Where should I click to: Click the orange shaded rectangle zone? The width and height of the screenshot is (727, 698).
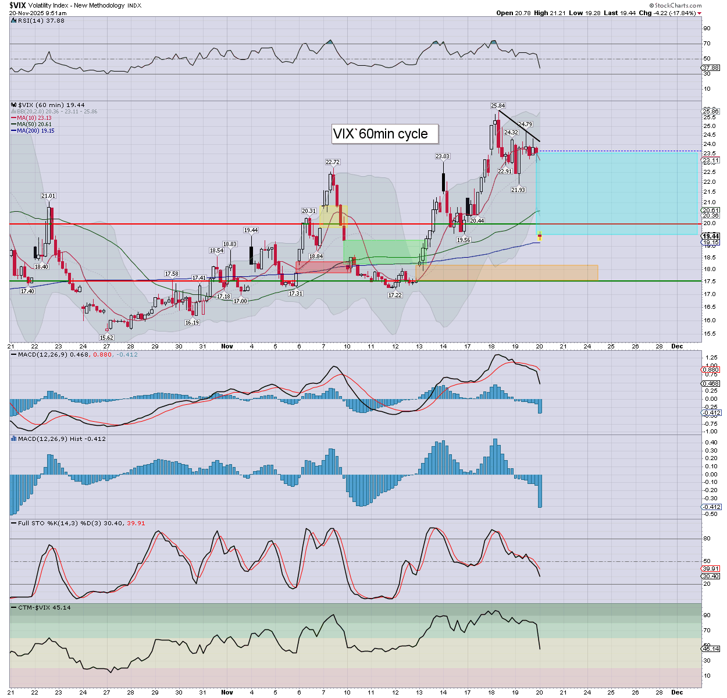(x=506, y=273)
